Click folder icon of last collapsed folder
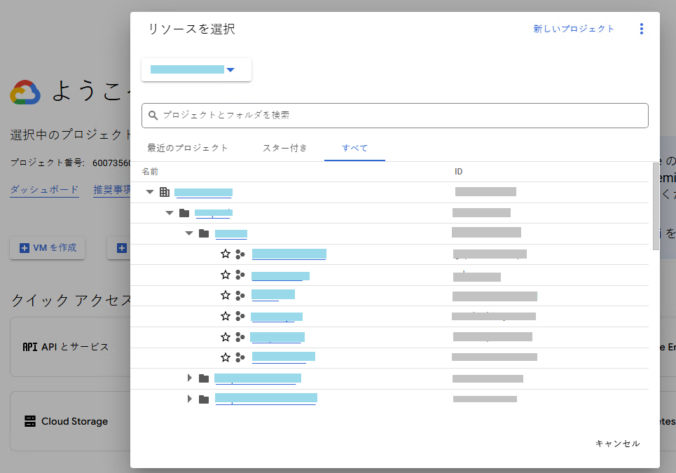676x473 pixels. pos(204,399)
